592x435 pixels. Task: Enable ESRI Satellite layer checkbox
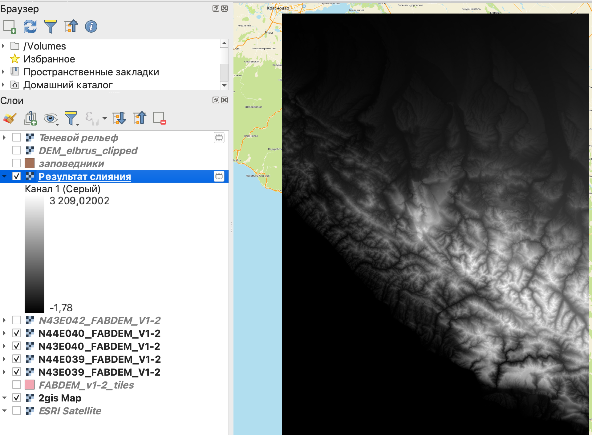pyautogui.click(x=17, y=411)
